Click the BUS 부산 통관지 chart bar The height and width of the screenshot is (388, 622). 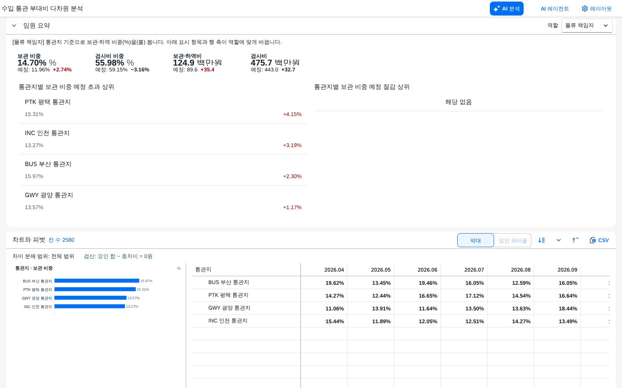(x=97, y=281)
